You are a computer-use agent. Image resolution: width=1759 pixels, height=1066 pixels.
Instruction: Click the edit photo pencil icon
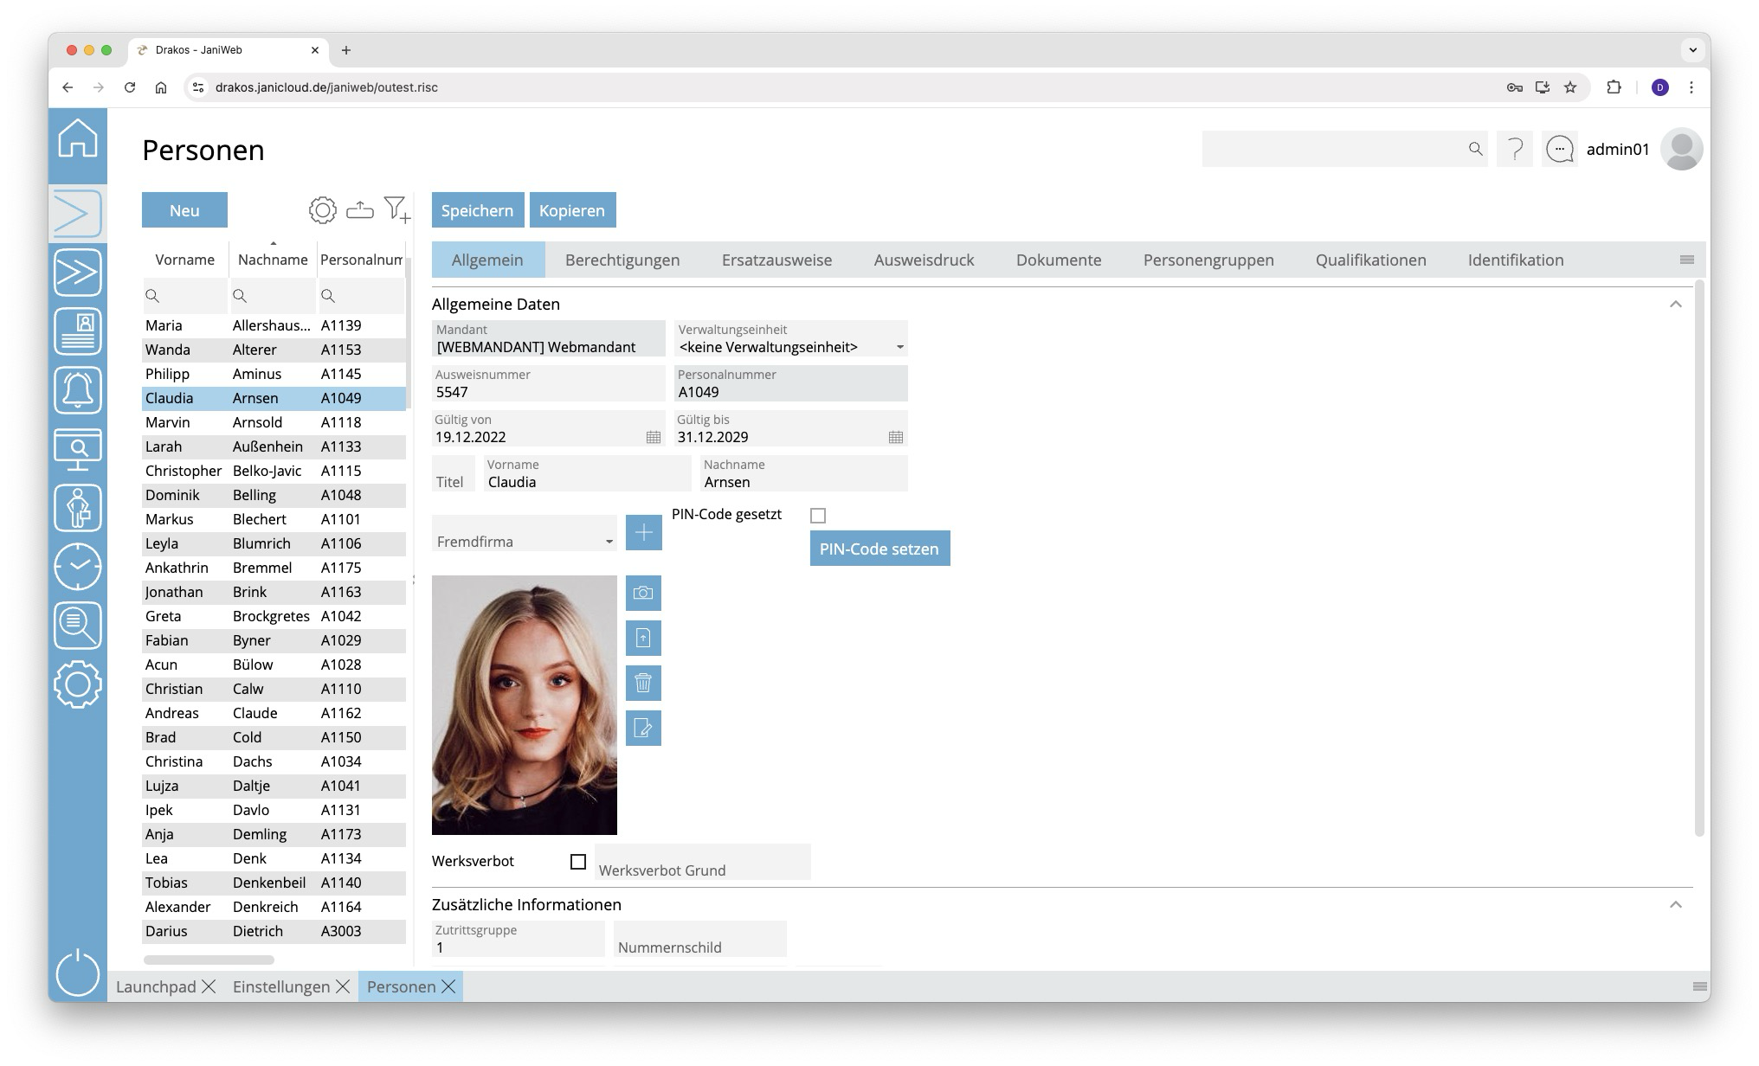[643, 729]
